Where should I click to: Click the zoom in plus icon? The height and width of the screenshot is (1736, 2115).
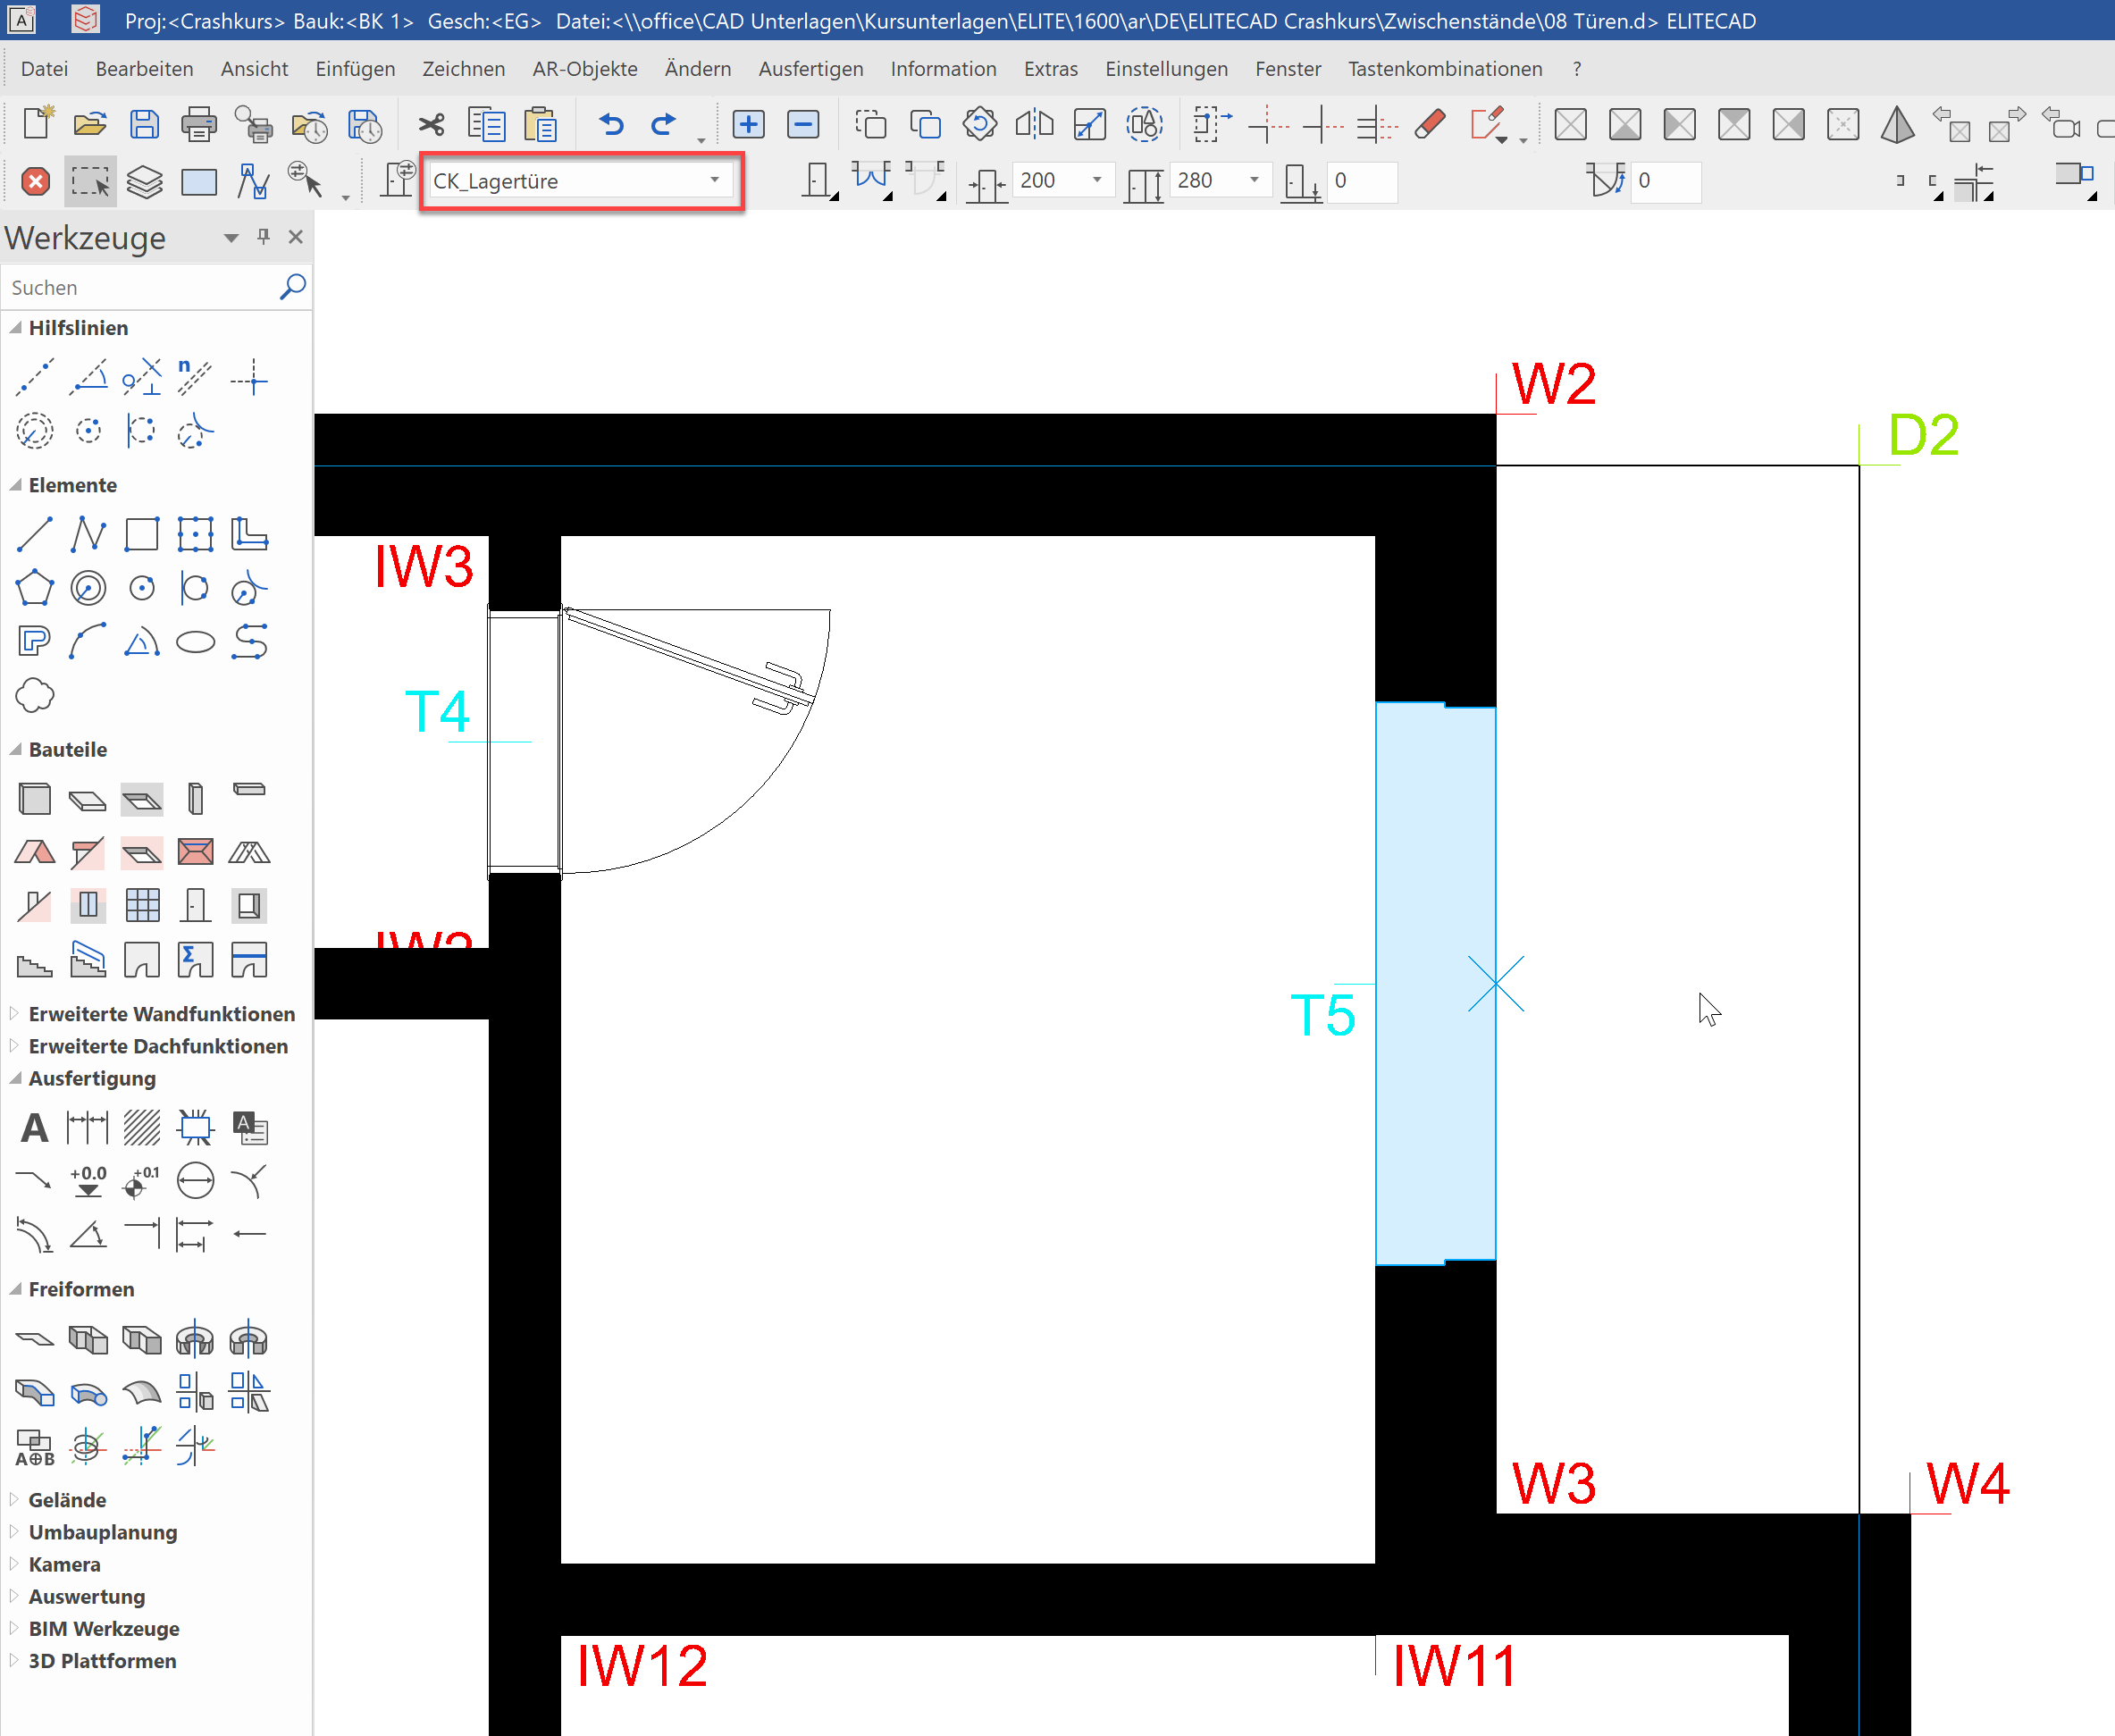point(748,124)
